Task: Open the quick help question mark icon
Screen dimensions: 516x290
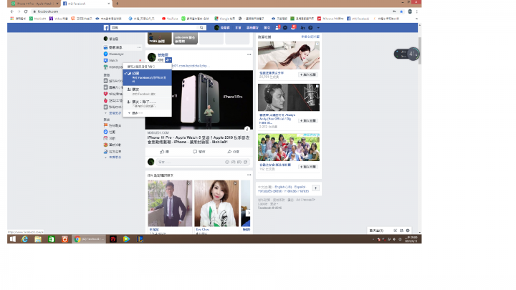Action: (310, 28)
